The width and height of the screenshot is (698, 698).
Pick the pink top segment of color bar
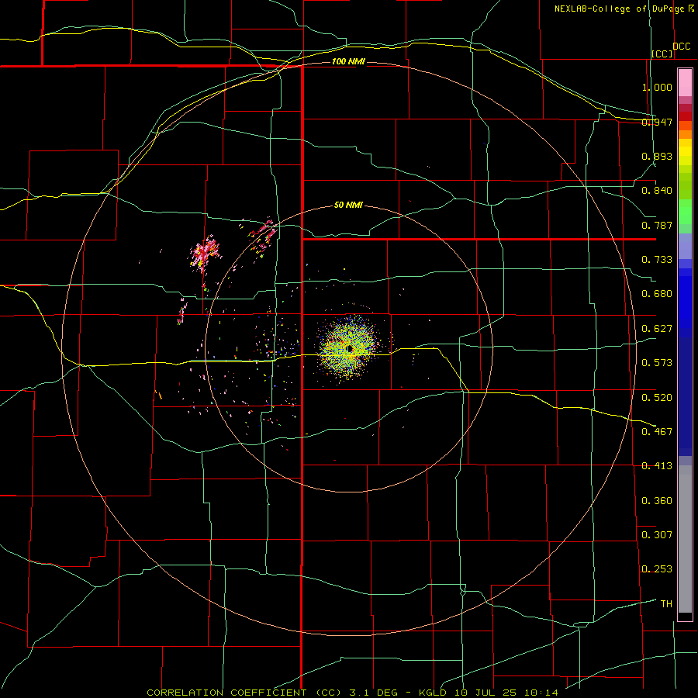pos(685,83)
